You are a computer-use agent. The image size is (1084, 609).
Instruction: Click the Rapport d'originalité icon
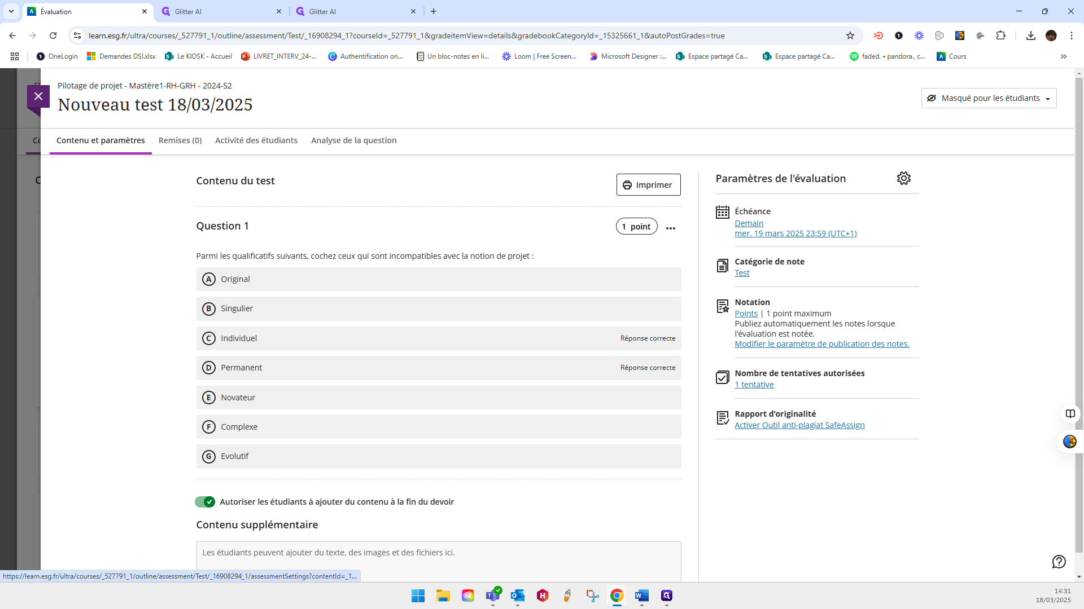[722, 418]
